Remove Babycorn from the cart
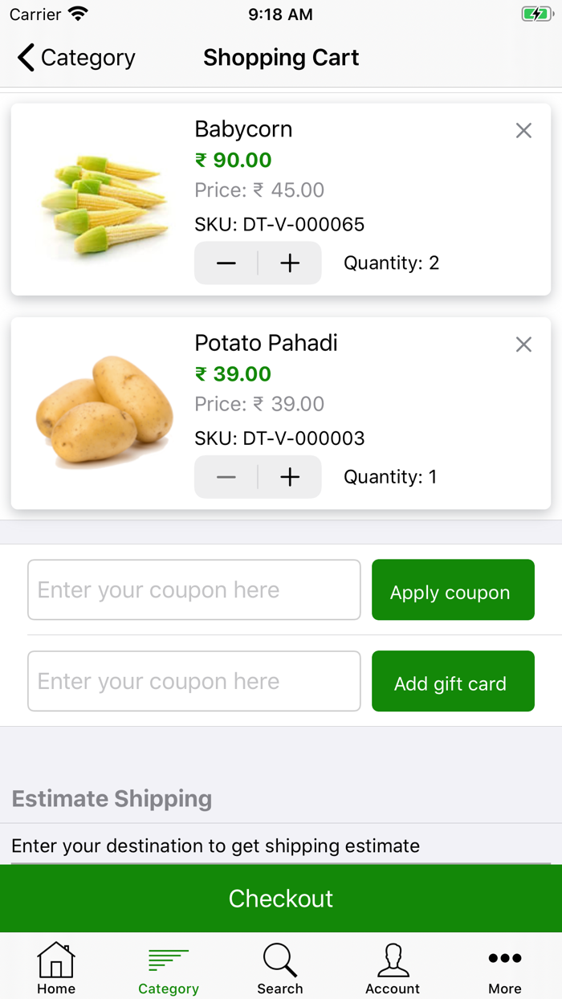 (x=523, y=131)
